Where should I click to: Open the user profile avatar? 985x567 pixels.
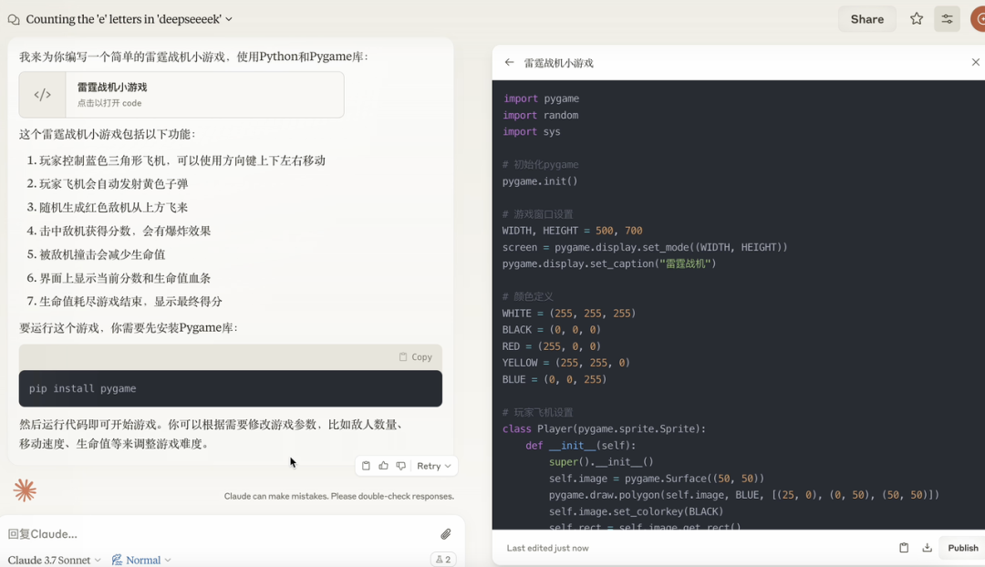click(979, 19)
